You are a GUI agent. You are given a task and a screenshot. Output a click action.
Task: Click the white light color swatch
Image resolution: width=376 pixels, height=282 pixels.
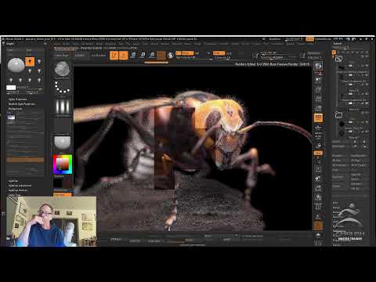(11, 88)
